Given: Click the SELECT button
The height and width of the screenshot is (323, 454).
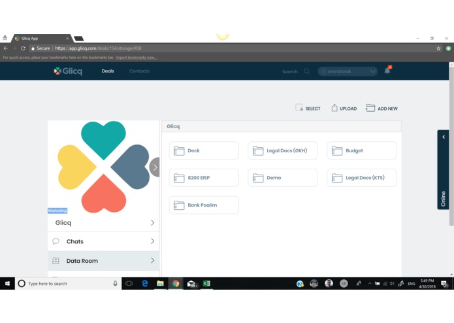Looking at the screenshot, I should 308,108.
